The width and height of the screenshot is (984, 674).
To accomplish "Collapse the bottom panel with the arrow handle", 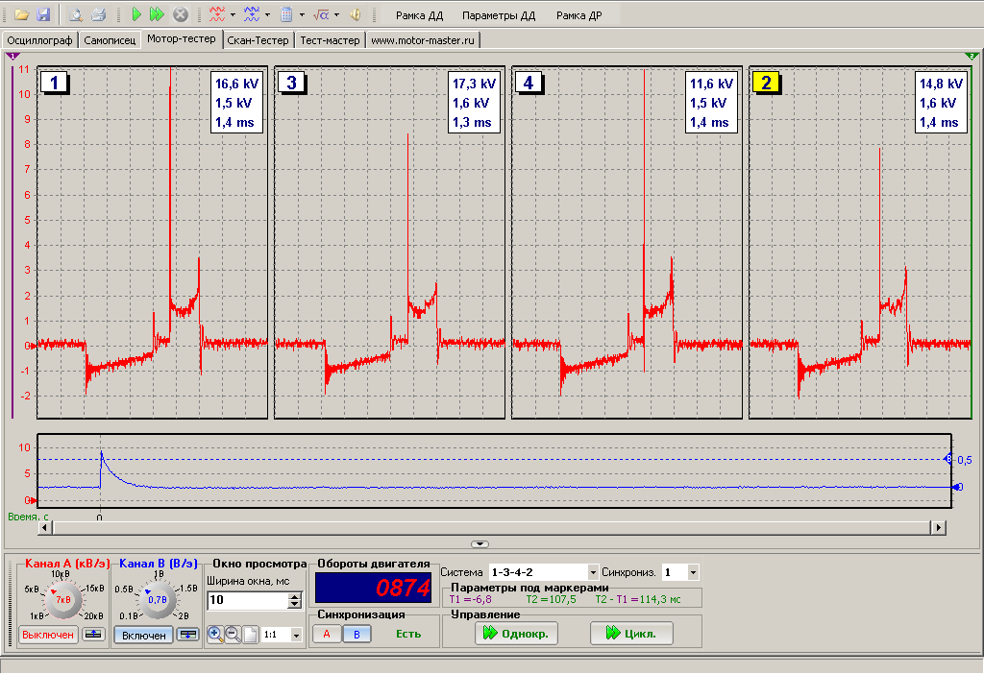I will (x=480, y=544).
